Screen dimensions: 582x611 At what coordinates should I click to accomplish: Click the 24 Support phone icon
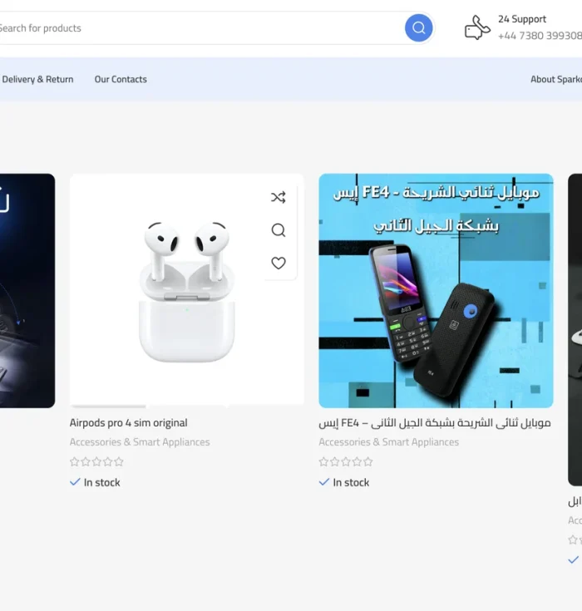click(x=476, y=27)
